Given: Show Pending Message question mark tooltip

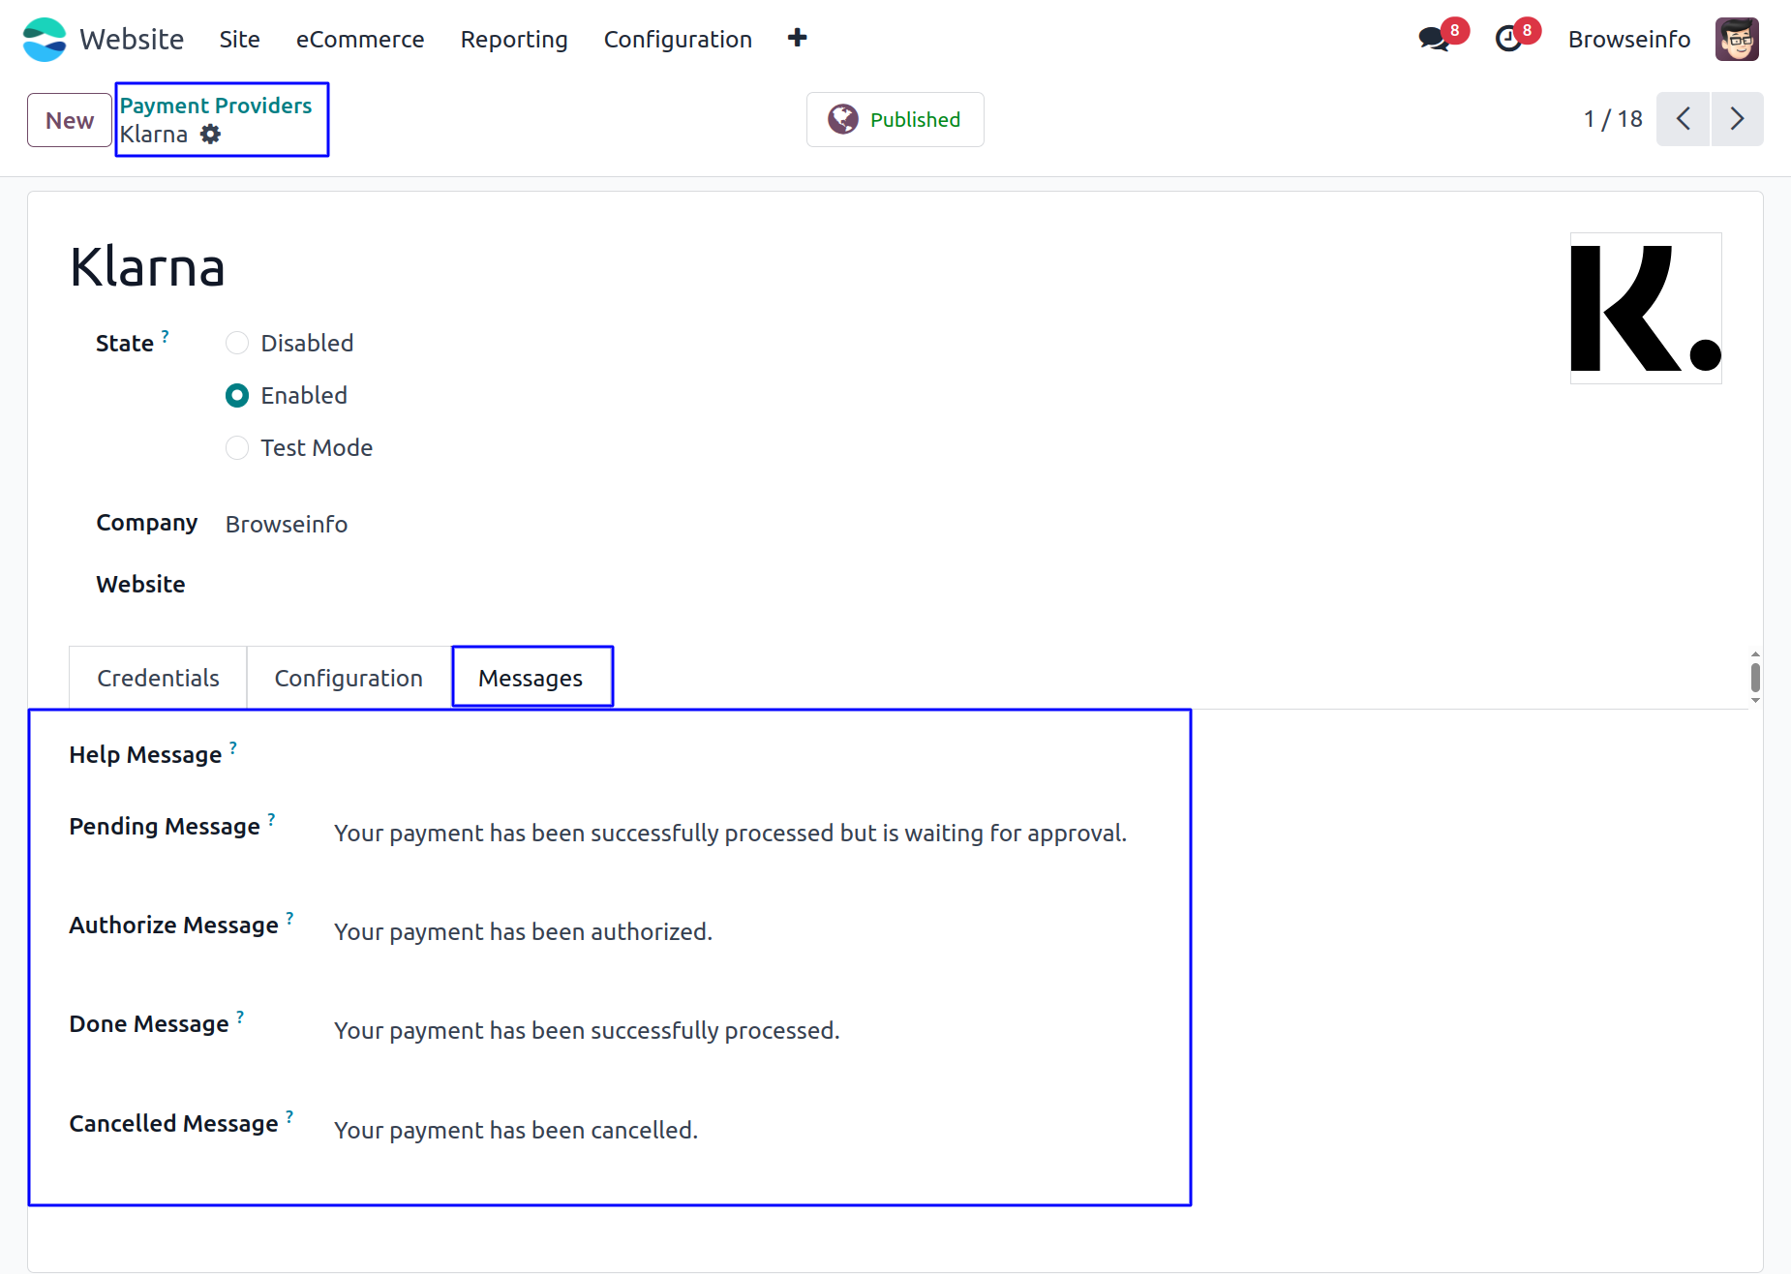Looking at the screenshot, I should pyautogui.click(x=271, y=819).
